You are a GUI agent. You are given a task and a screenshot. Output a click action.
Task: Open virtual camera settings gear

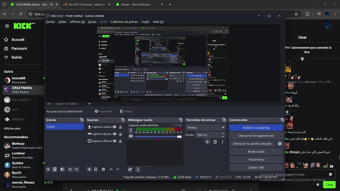click(x=280, y=144)
